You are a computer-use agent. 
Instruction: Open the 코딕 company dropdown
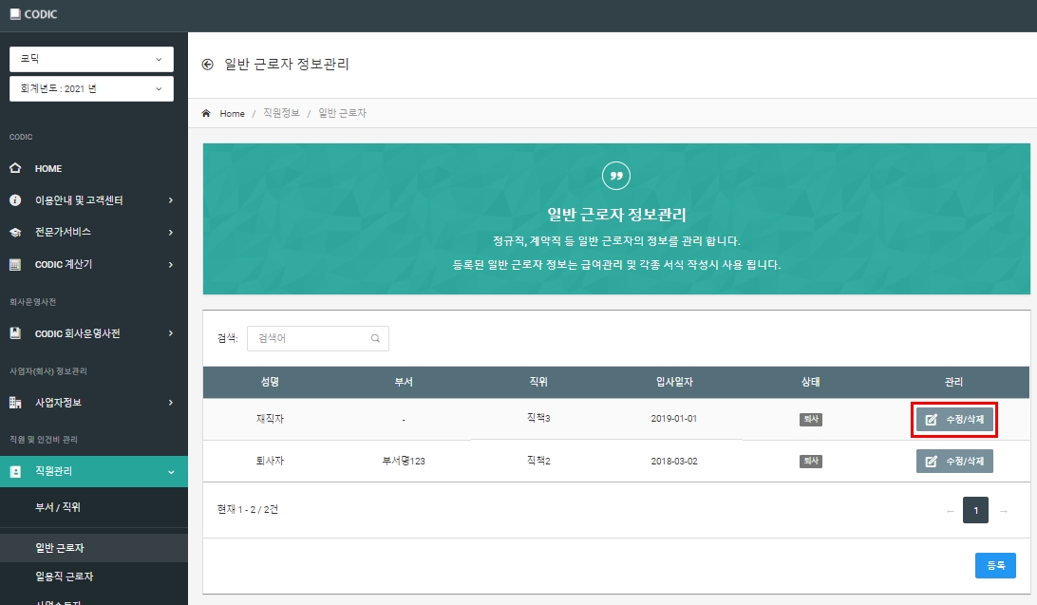91,59
